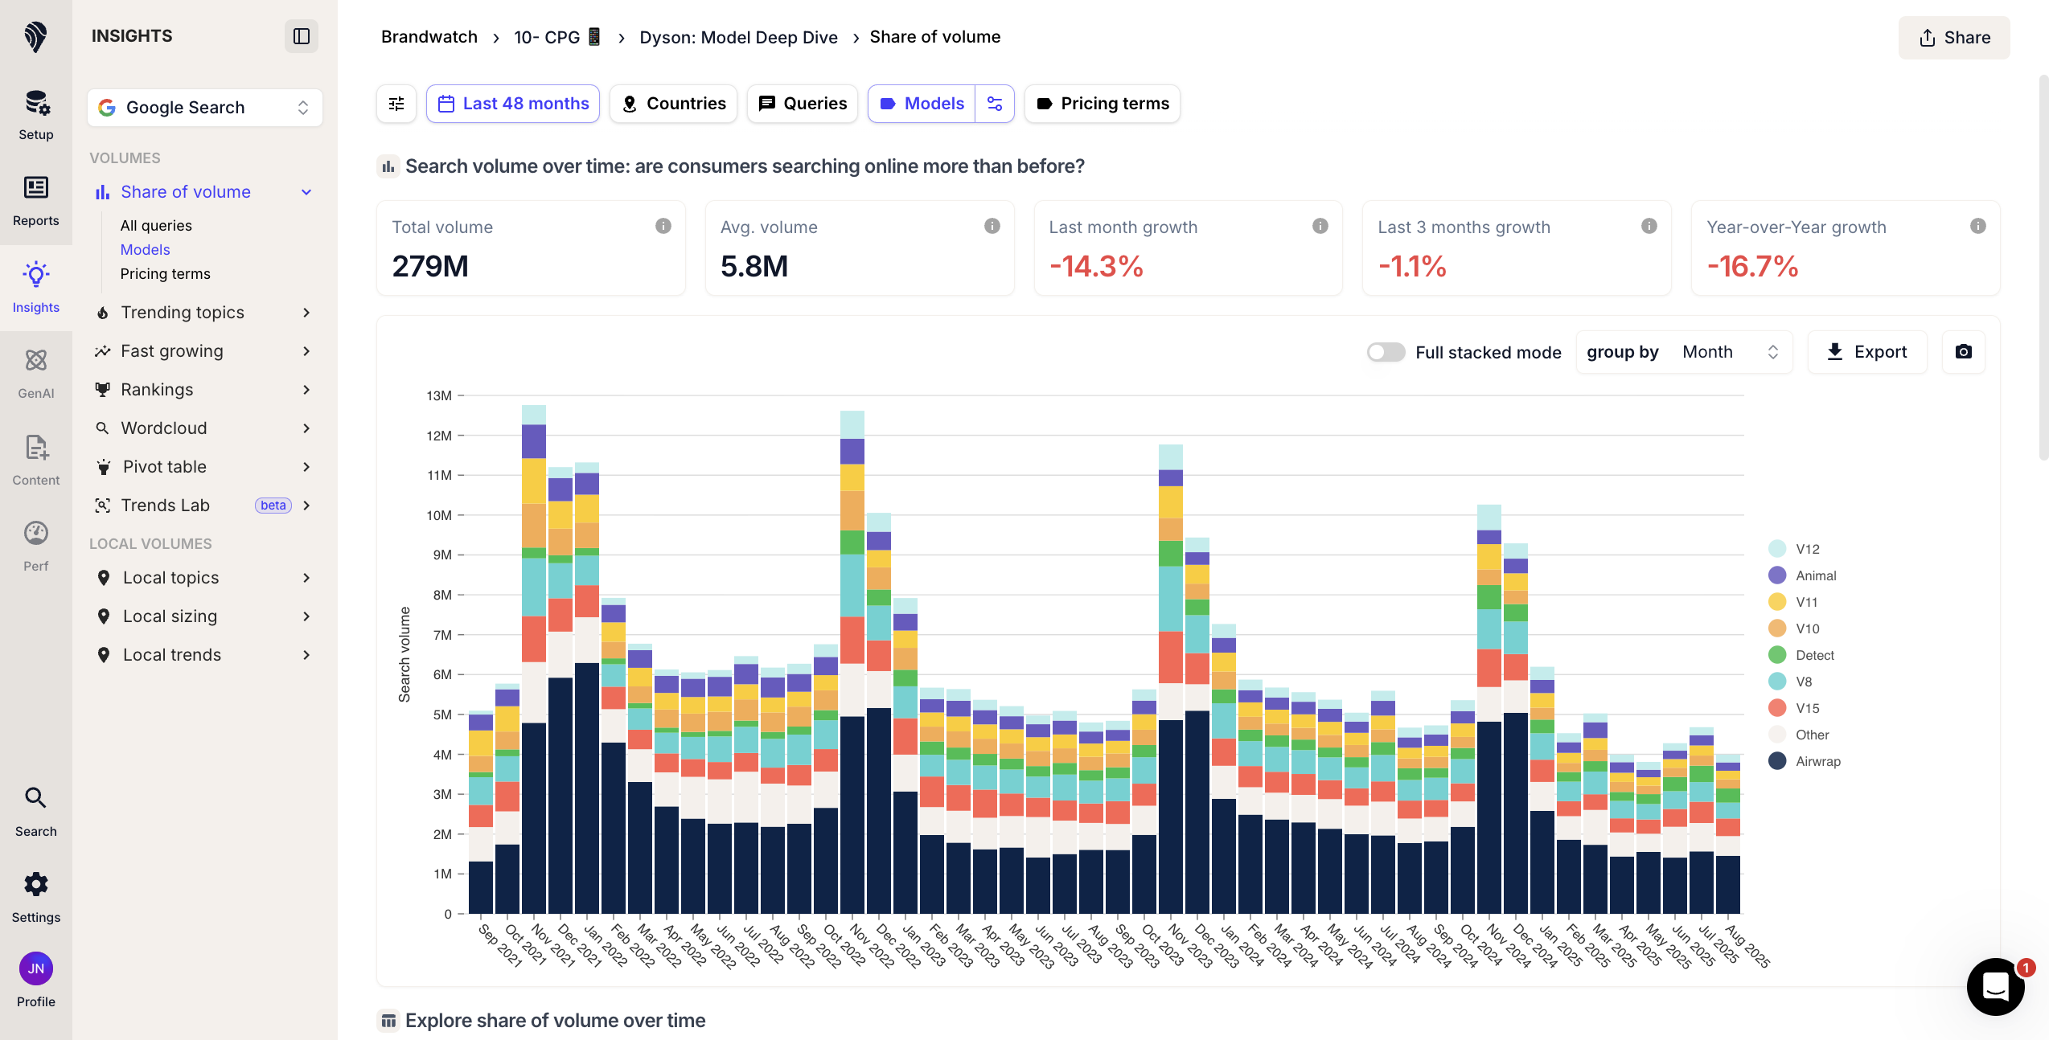
Task: Click the Models filter options icon
Action: tap(995, 104)
